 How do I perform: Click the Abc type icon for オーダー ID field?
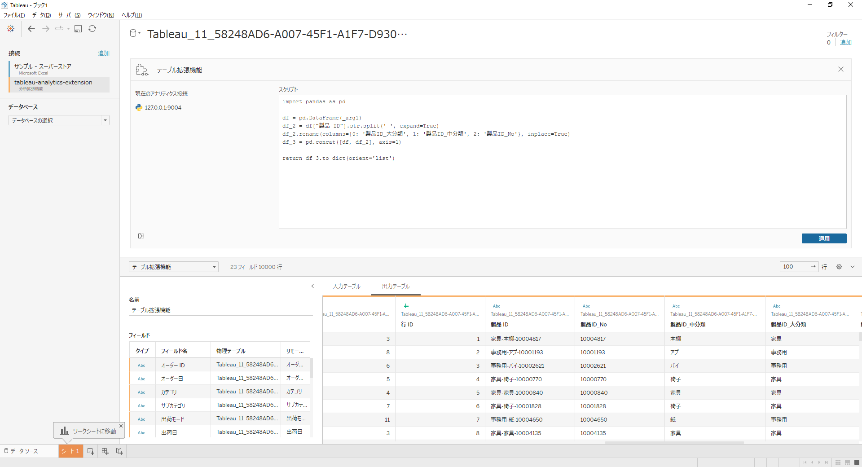click(141, 366)
